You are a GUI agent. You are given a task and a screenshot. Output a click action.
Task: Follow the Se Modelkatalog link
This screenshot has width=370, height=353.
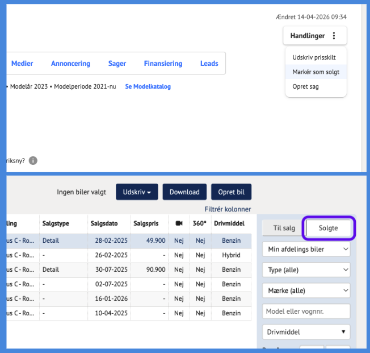pos(148,86)
